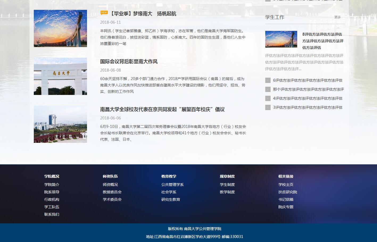This screenshot has height=242, width=377.
Task: Open 学院简介 footer link
Action: click(52, 185)
